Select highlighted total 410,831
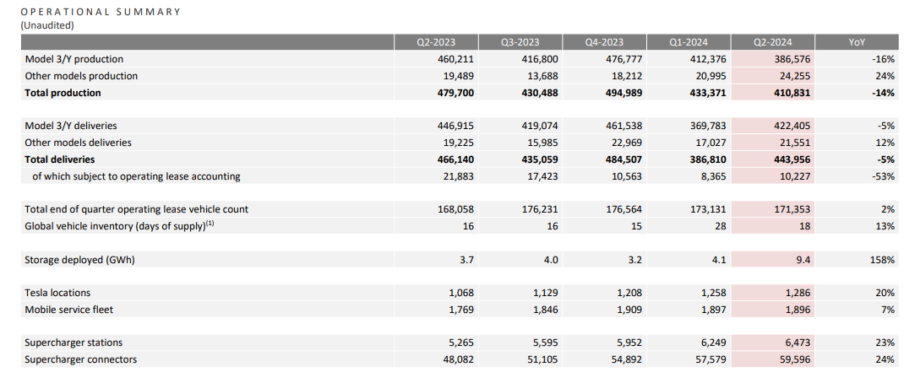This screenshot has height=383, width=915. click(x=791, y=93)
